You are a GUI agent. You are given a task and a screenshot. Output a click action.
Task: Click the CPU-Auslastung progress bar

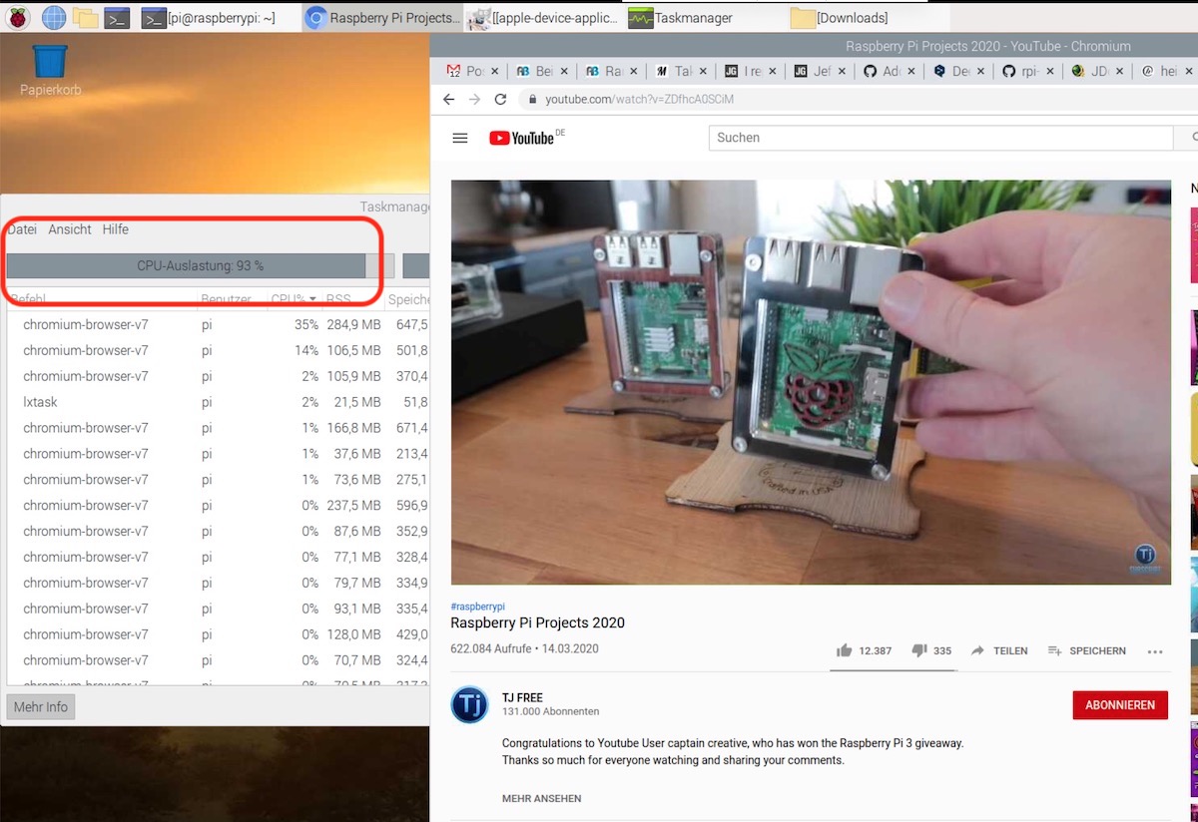tap(200, 266)
